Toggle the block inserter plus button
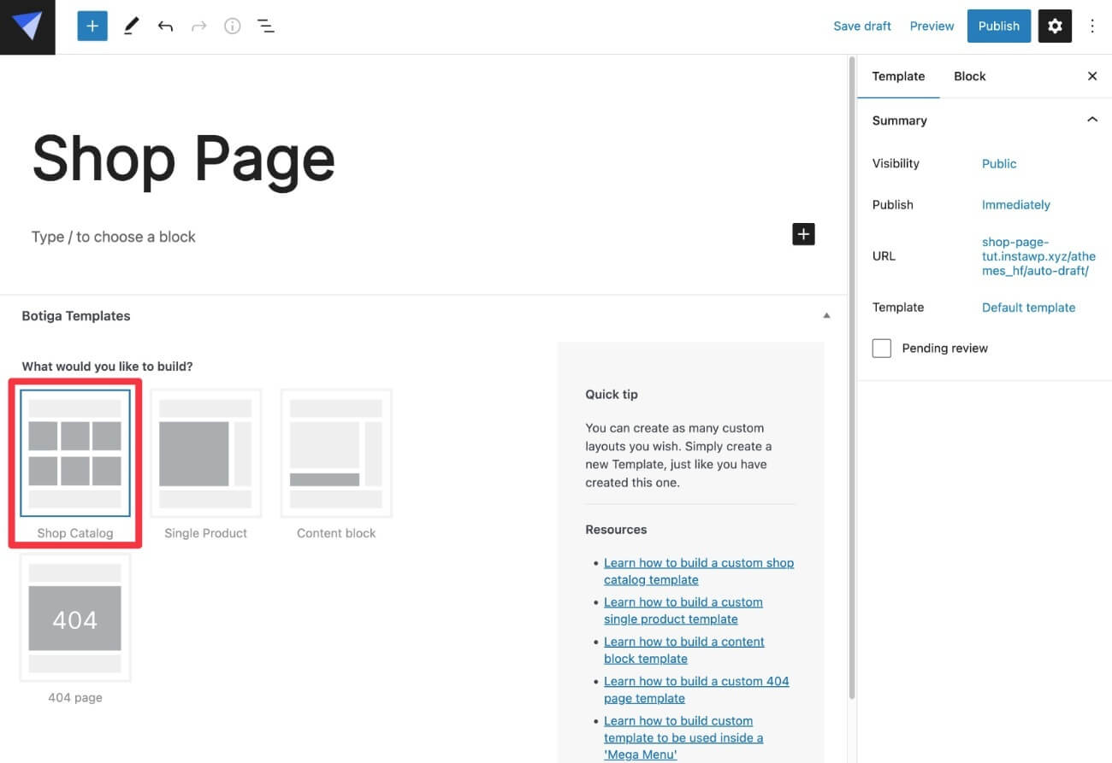 click(x=92, y=26)
